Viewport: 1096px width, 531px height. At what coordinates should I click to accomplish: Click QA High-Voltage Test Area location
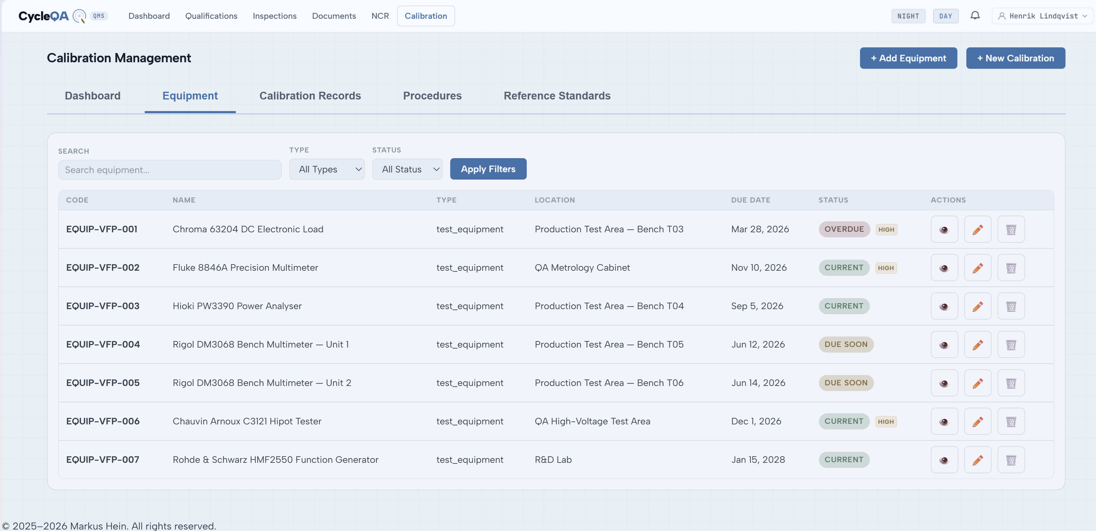(x=592, y=421)
